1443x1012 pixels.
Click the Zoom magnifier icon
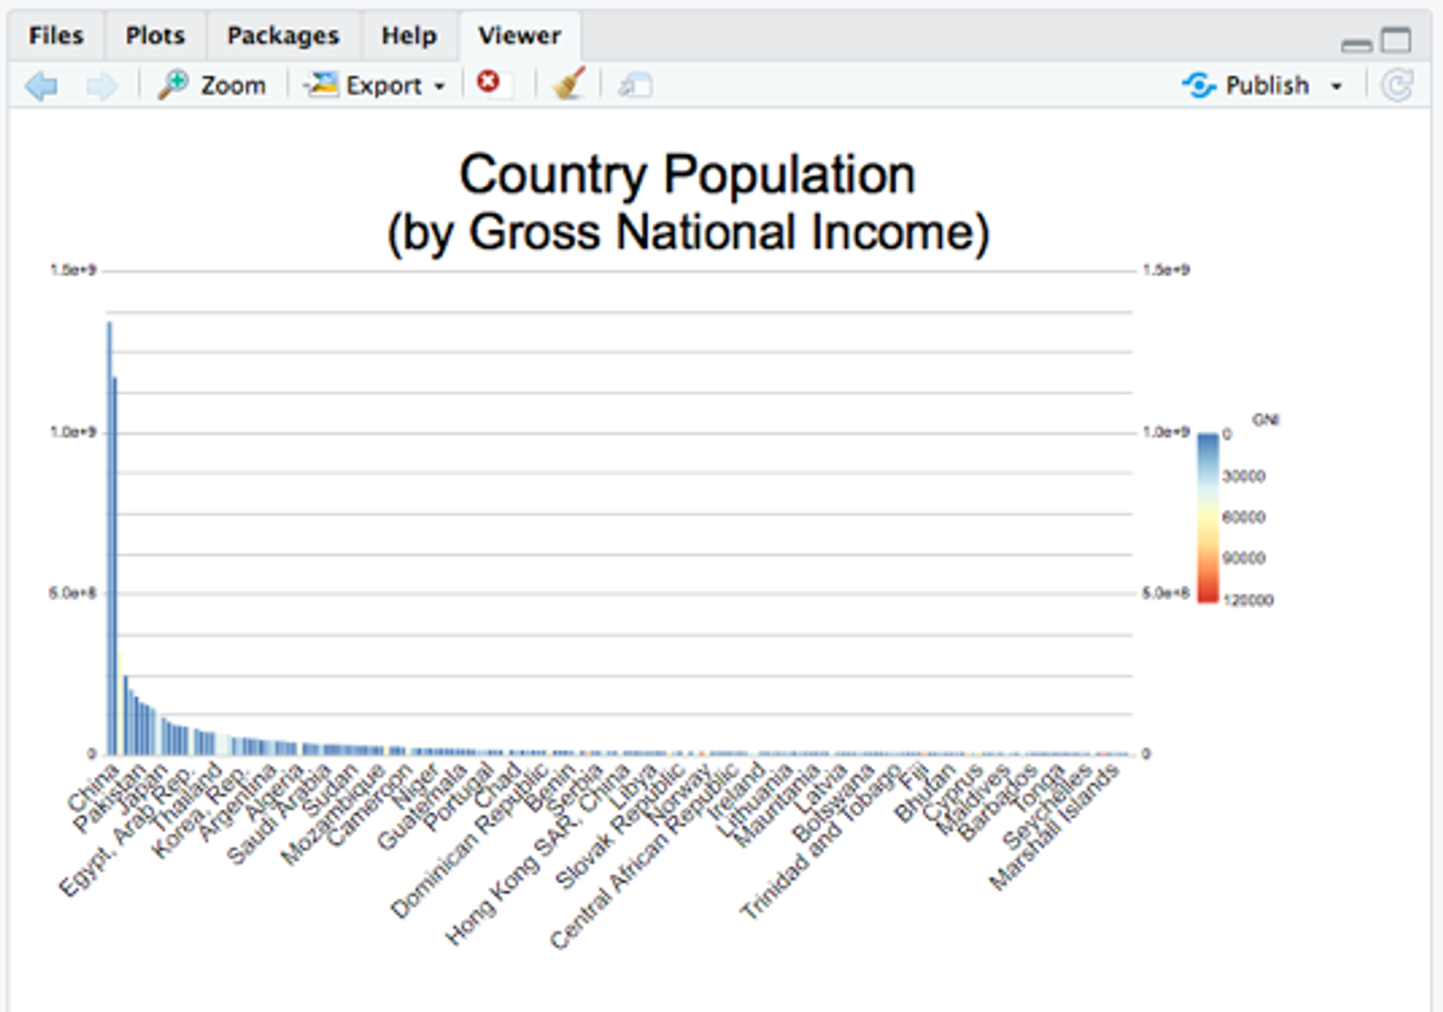point(174,85)
